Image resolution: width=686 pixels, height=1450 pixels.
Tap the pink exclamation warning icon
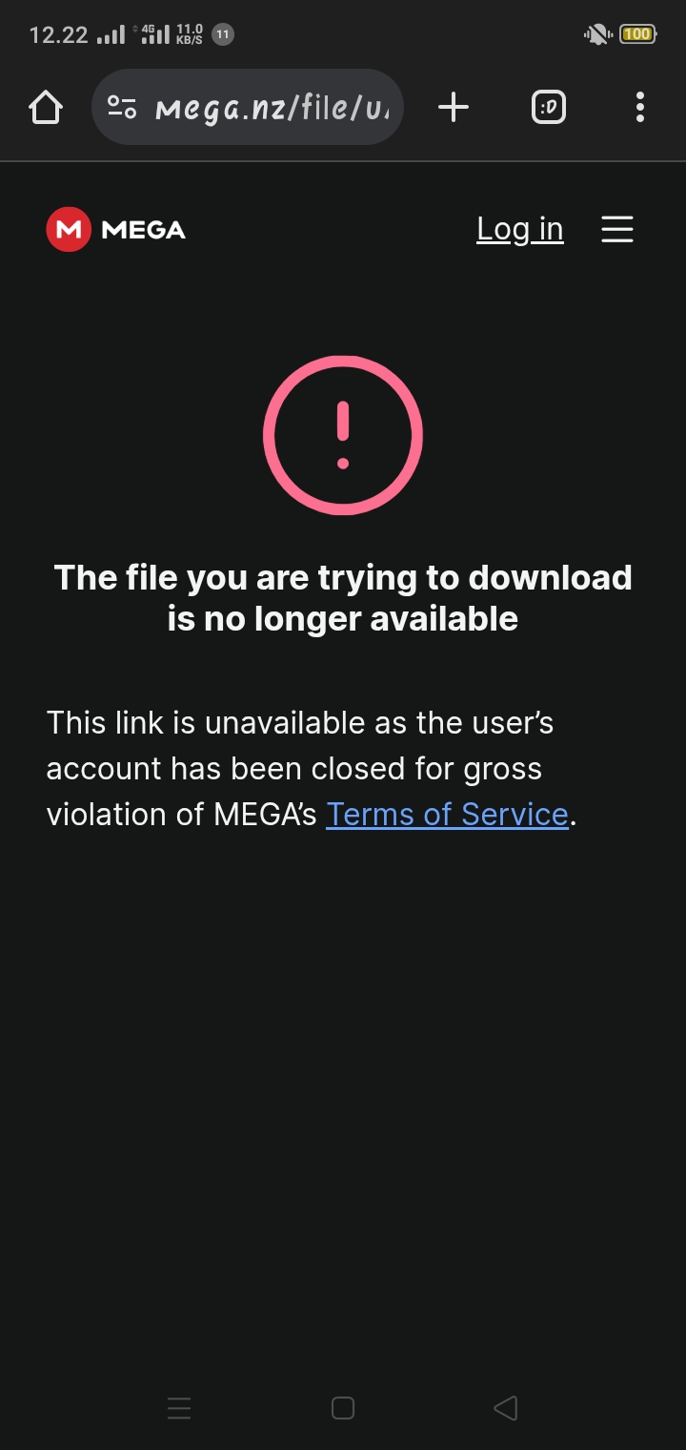pos(343,435)
